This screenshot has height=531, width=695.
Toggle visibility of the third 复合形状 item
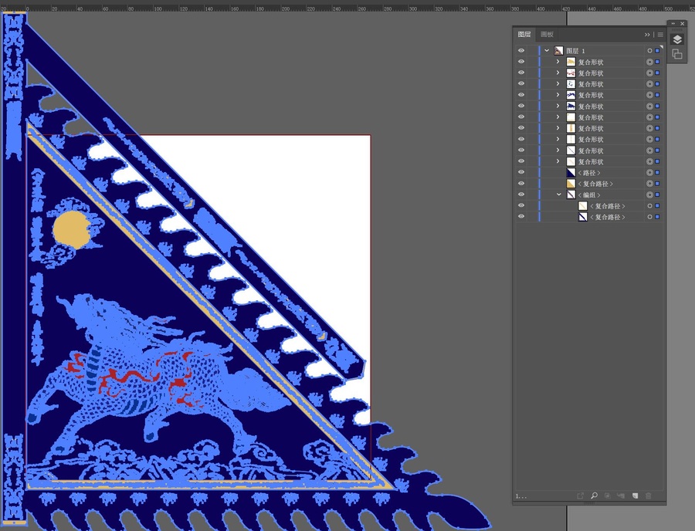[x=521, y=83]
